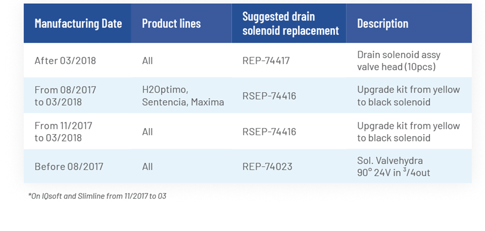Click the From 08/2017 to 03/2018 cell
The image size is (485, 231).
point(65,96)
